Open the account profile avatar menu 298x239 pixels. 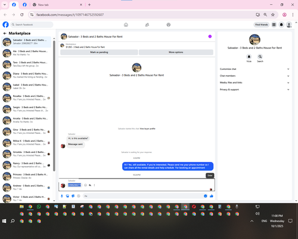click(289, 24)
